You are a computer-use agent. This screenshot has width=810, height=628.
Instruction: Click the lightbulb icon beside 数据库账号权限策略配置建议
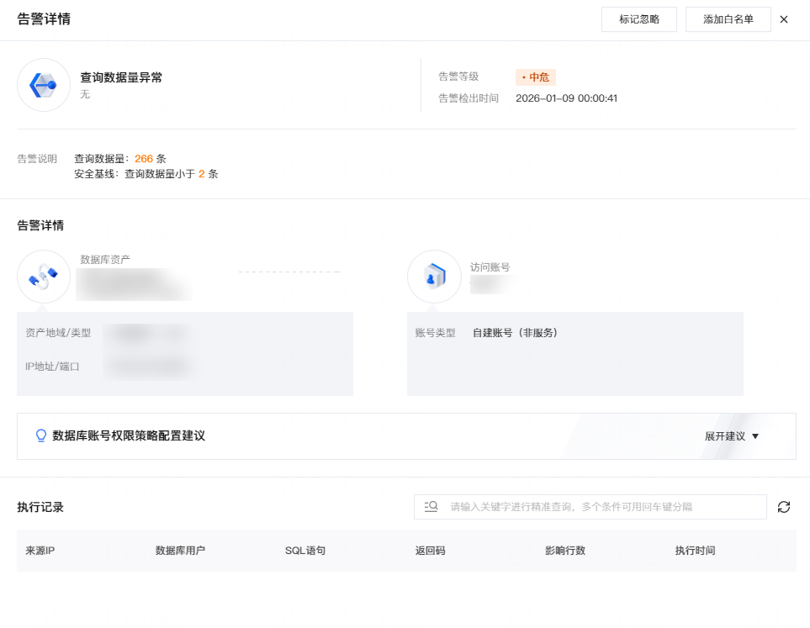pos(40,435)
